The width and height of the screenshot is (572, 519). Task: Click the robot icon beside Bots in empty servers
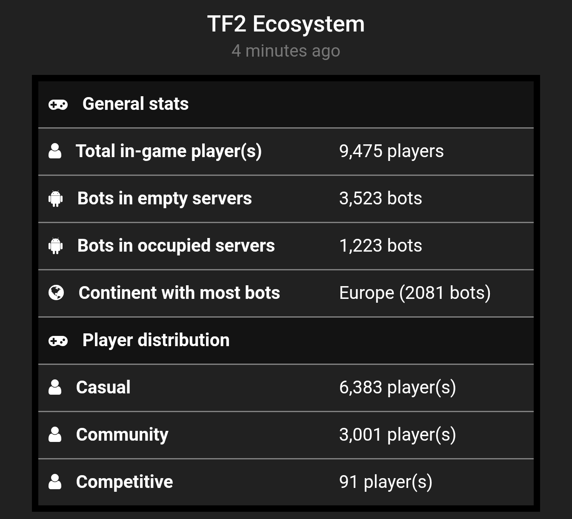(x=56, y=198)
